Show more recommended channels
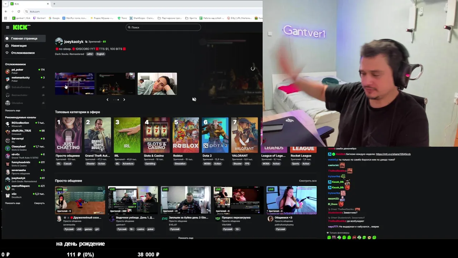458x258 pixels. click(13, 203)
